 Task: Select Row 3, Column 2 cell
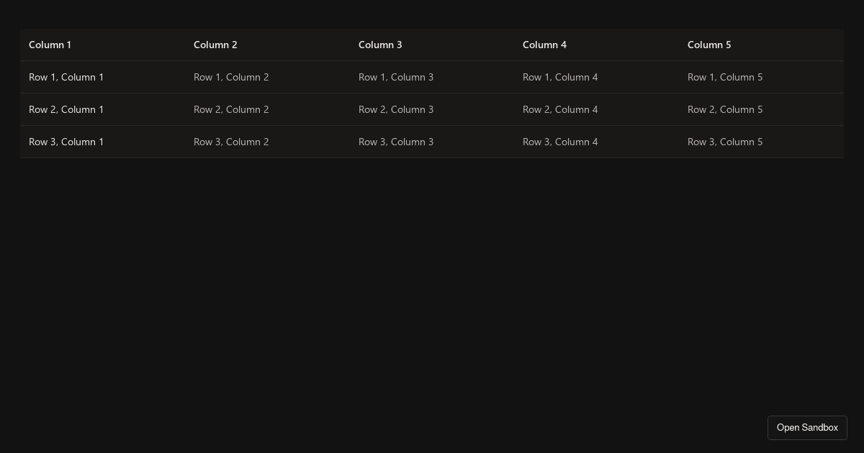(x=231, y=142)
